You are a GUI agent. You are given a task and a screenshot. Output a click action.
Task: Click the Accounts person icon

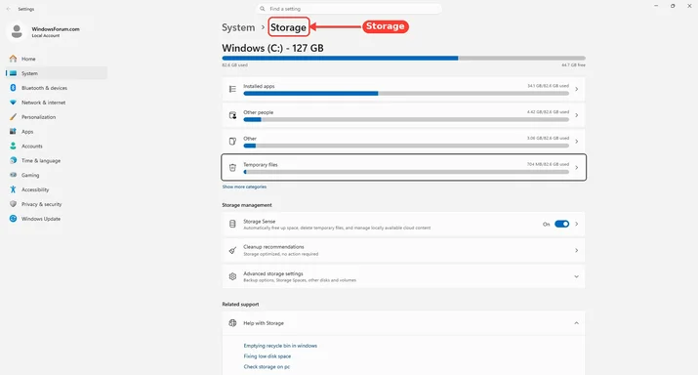pos(13,146)
